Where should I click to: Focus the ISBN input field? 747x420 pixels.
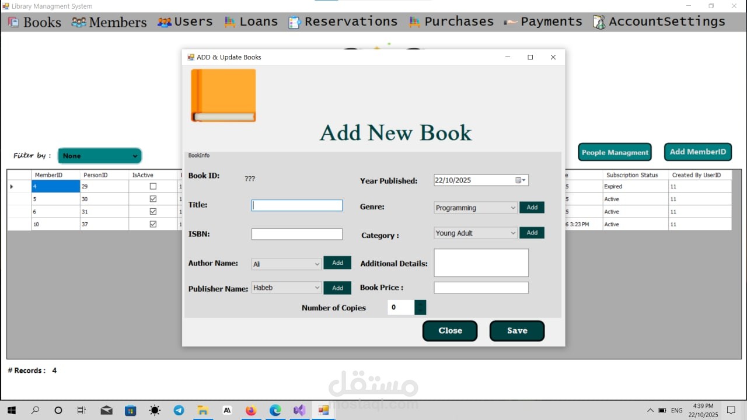297,234
